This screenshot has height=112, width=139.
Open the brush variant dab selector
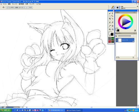click(118, 8)
